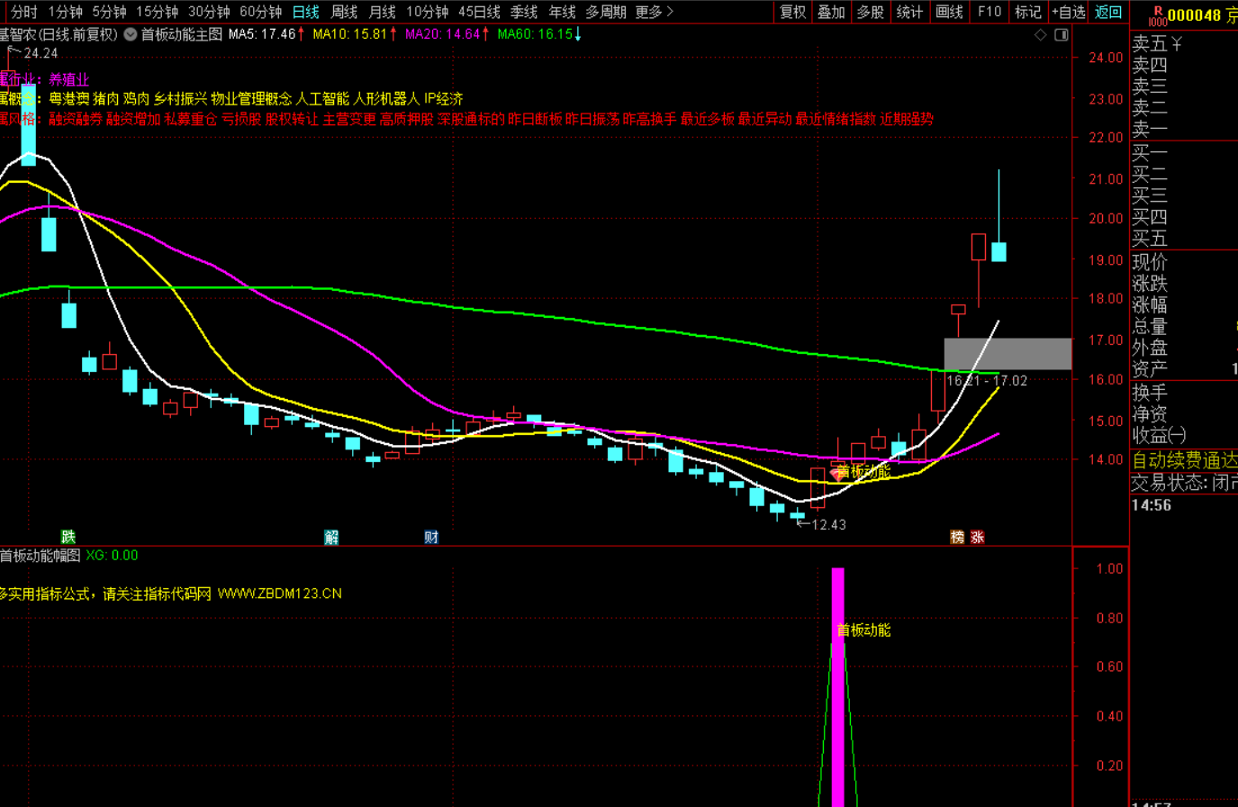The height and width of the screenshot is (807, 1238).
Task: Click the green 跌 event marker icon
Action: coord(68,538)
